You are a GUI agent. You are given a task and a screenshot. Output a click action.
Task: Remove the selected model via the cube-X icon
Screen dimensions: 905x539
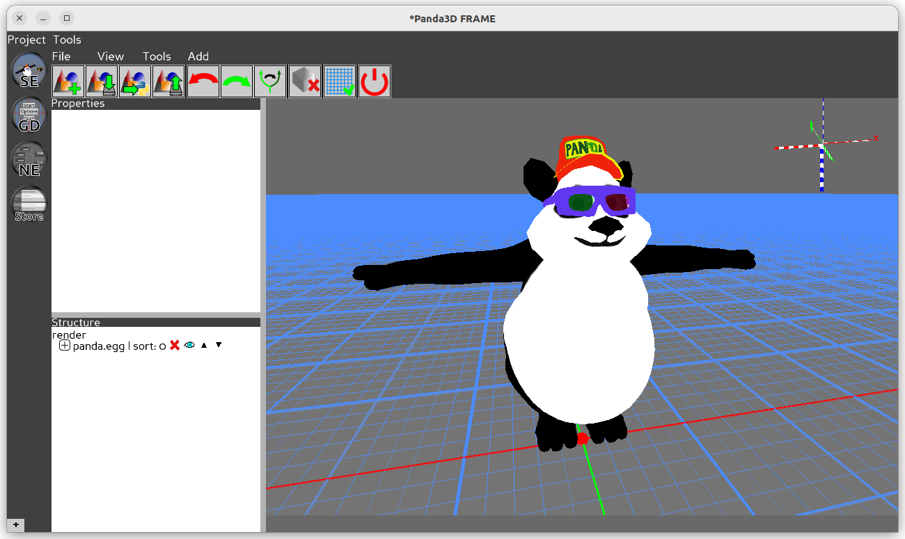(x=304, y=81)
